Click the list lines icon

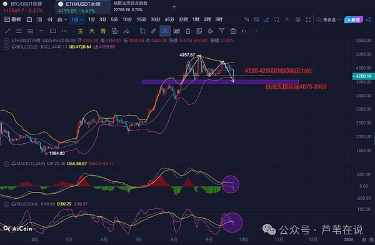coord(287,19)
